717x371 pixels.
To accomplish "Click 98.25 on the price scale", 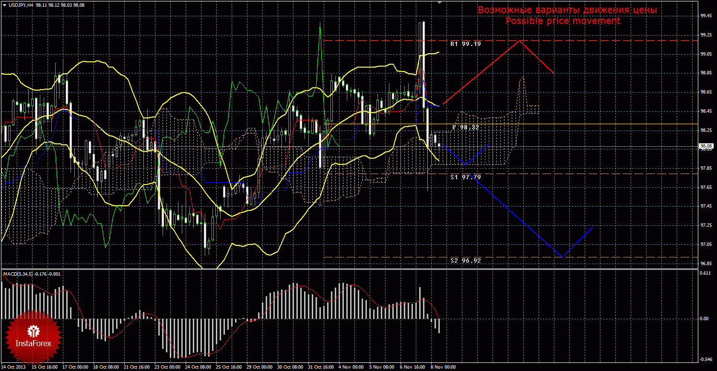I will pos(706,130).
